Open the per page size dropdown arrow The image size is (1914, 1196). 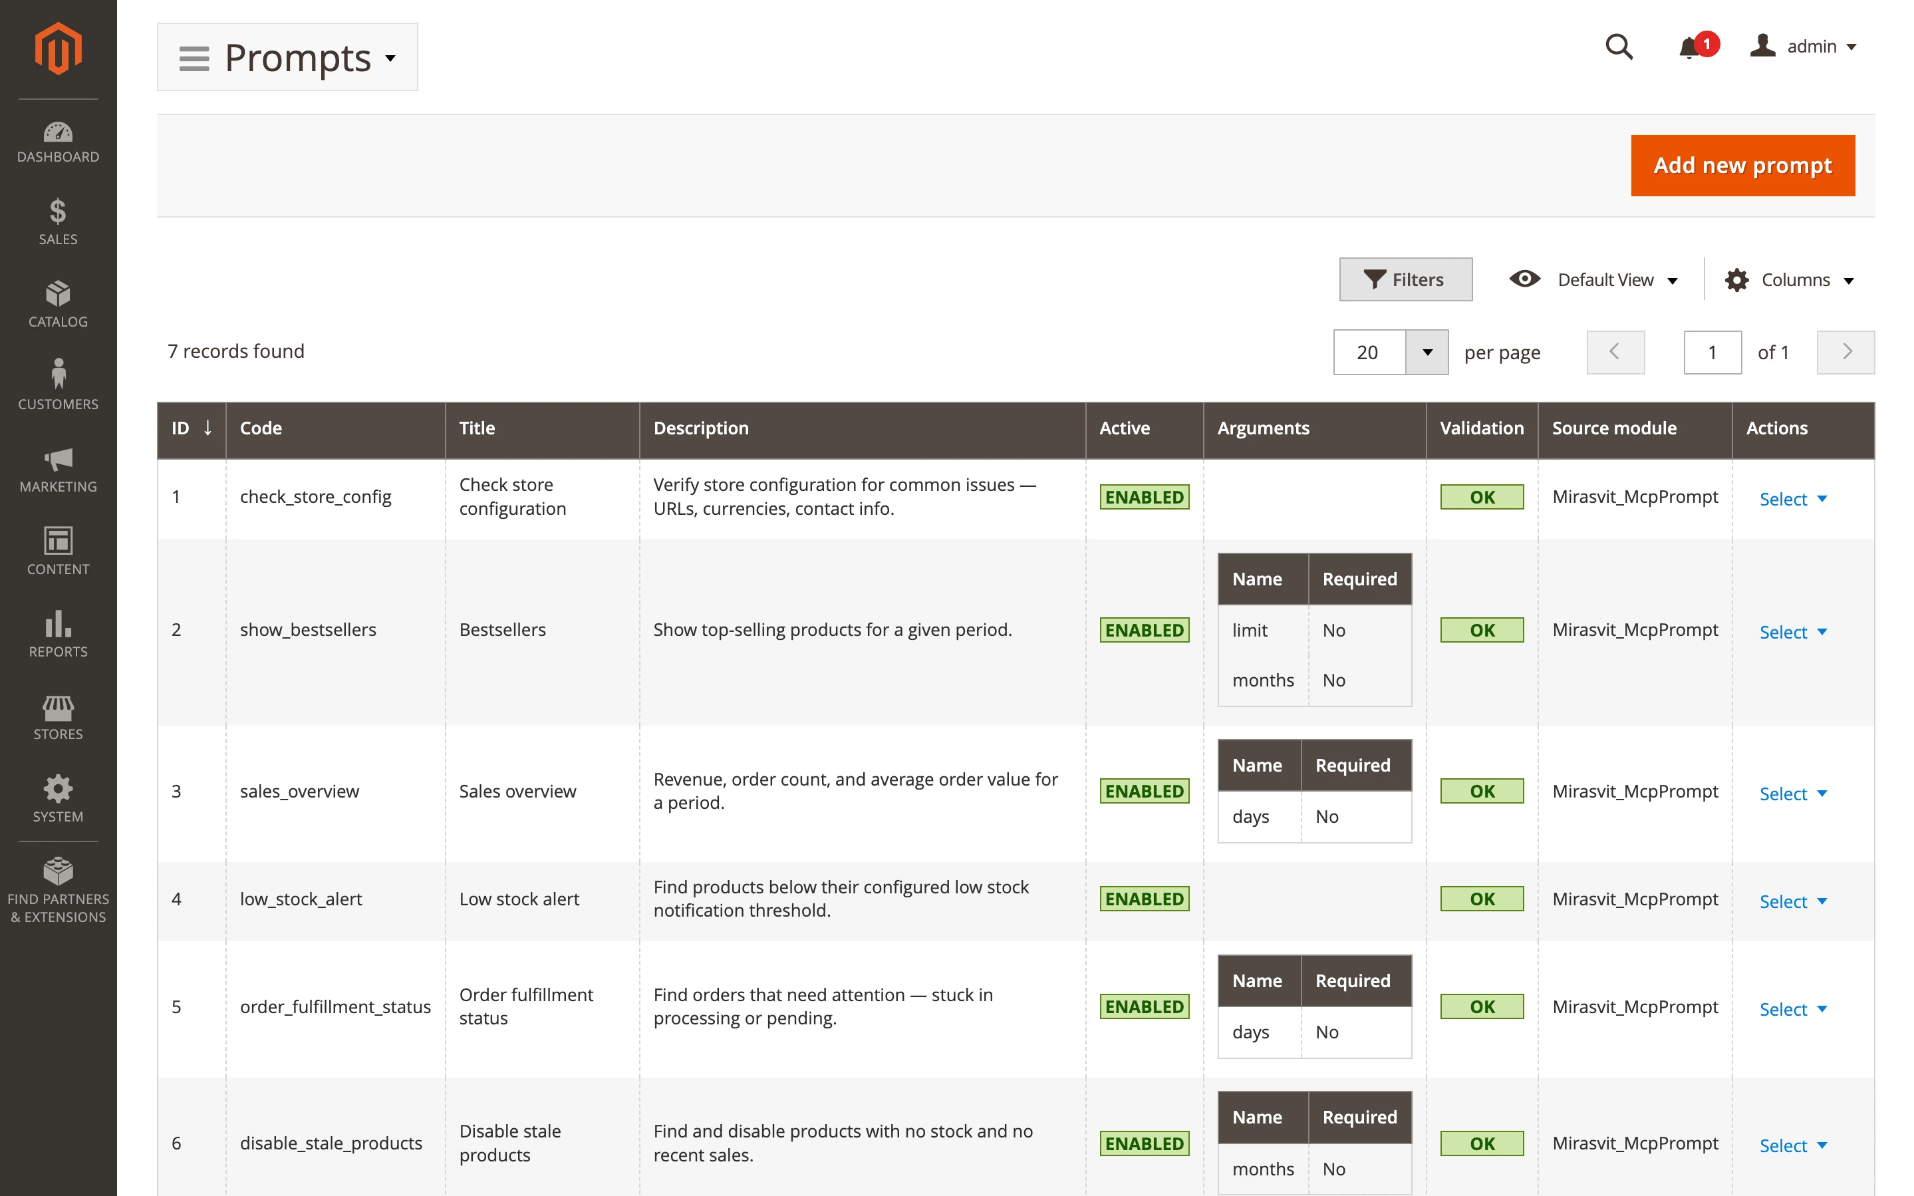click(1427, 352)
